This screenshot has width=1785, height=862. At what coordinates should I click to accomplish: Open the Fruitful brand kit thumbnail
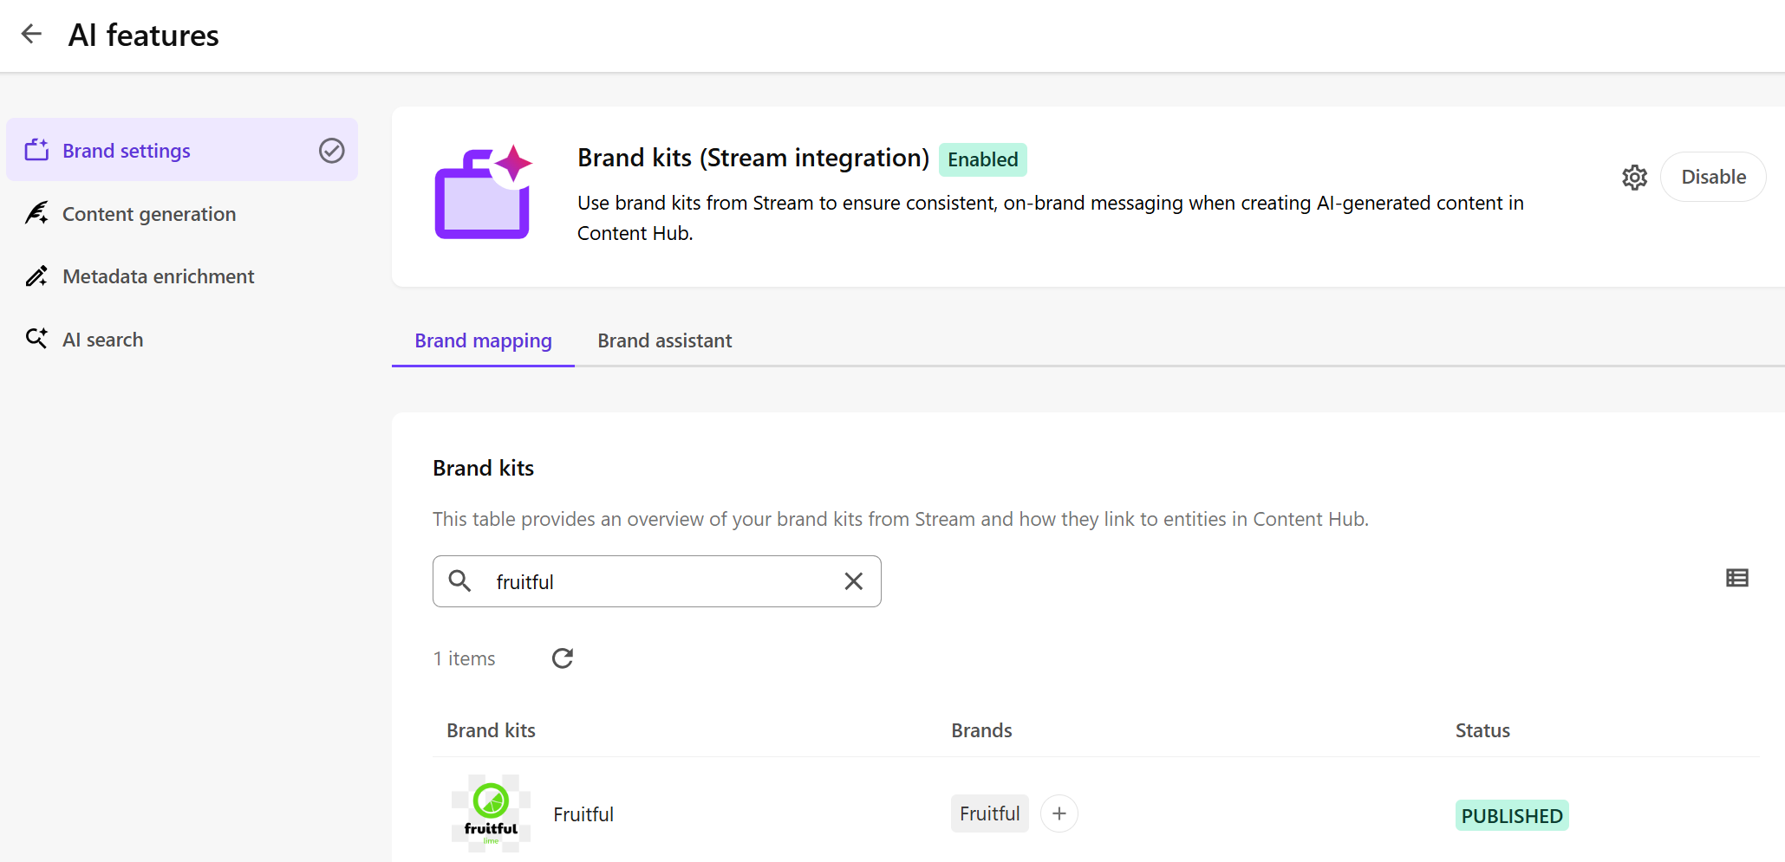tap(491, 813)
